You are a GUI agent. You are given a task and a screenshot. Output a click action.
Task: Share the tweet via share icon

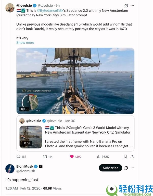tap(132, 157)
